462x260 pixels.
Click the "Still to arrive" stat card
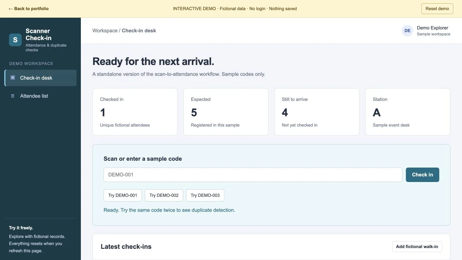coord(317,112)
